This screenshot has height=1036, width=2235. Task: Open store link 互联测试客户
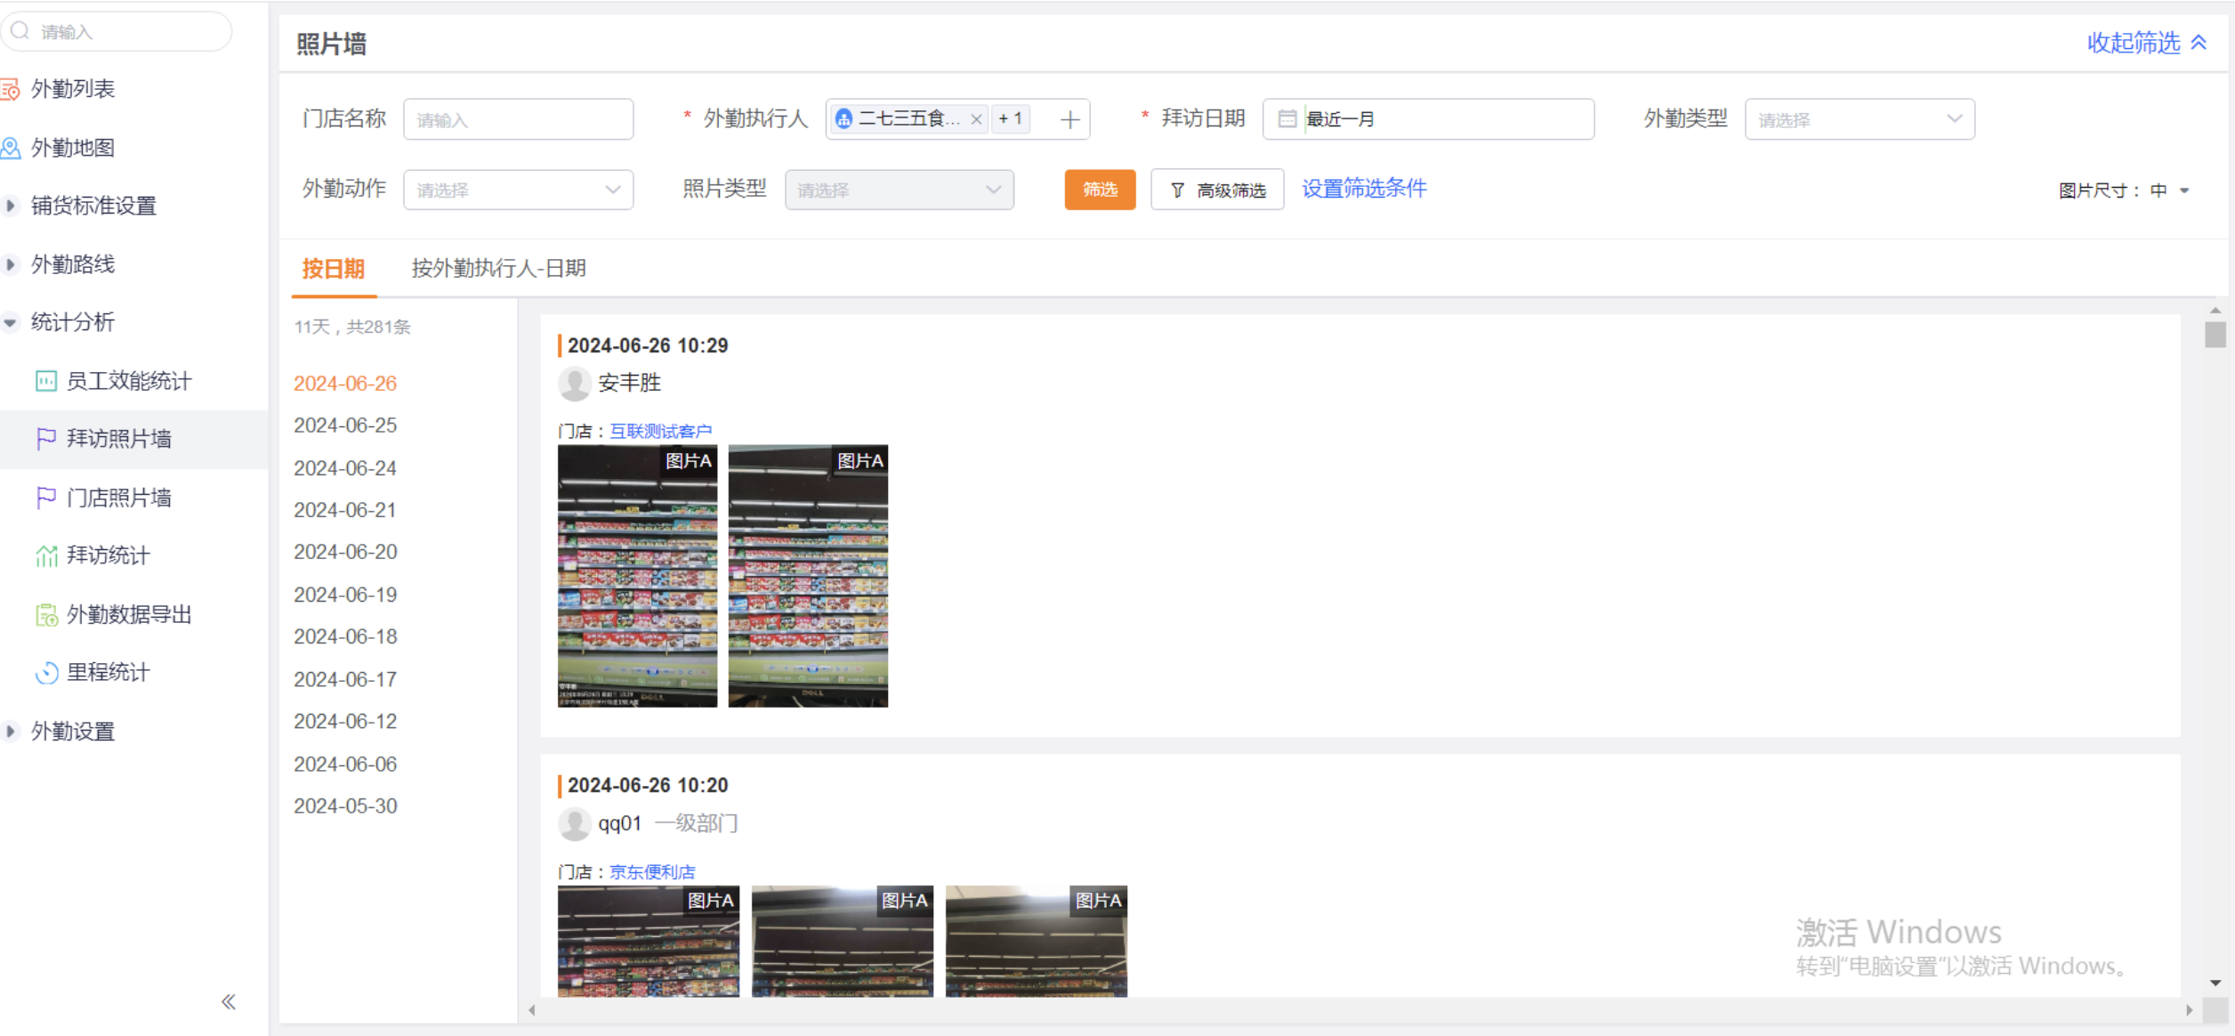[660, 432]
